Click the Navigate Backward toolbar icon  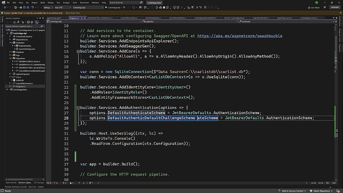5,8
